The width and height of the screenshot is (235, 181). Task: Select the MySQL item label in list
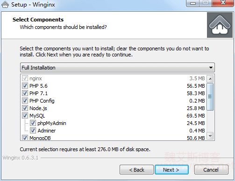point(37,116)
